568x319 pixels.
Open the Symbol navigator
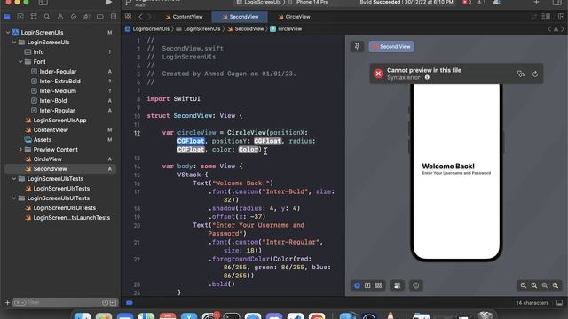(x=34, y=17)
